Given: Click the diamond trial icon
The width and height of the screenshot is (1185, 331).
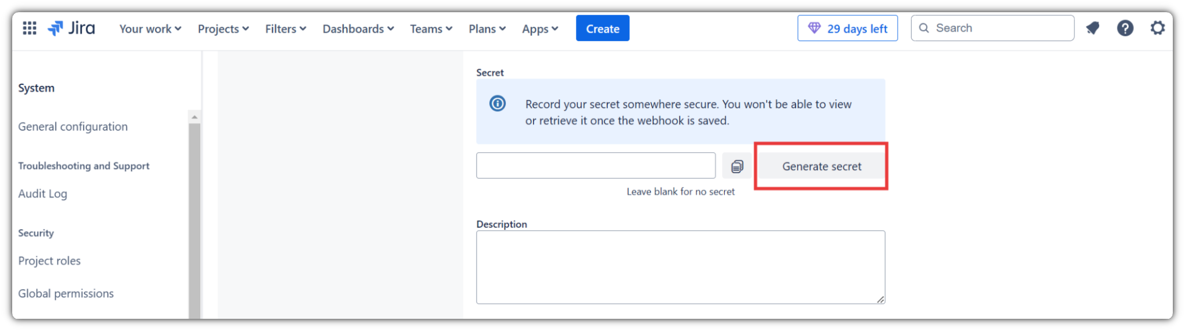Looking at the screenshot, I should (814, 28).
